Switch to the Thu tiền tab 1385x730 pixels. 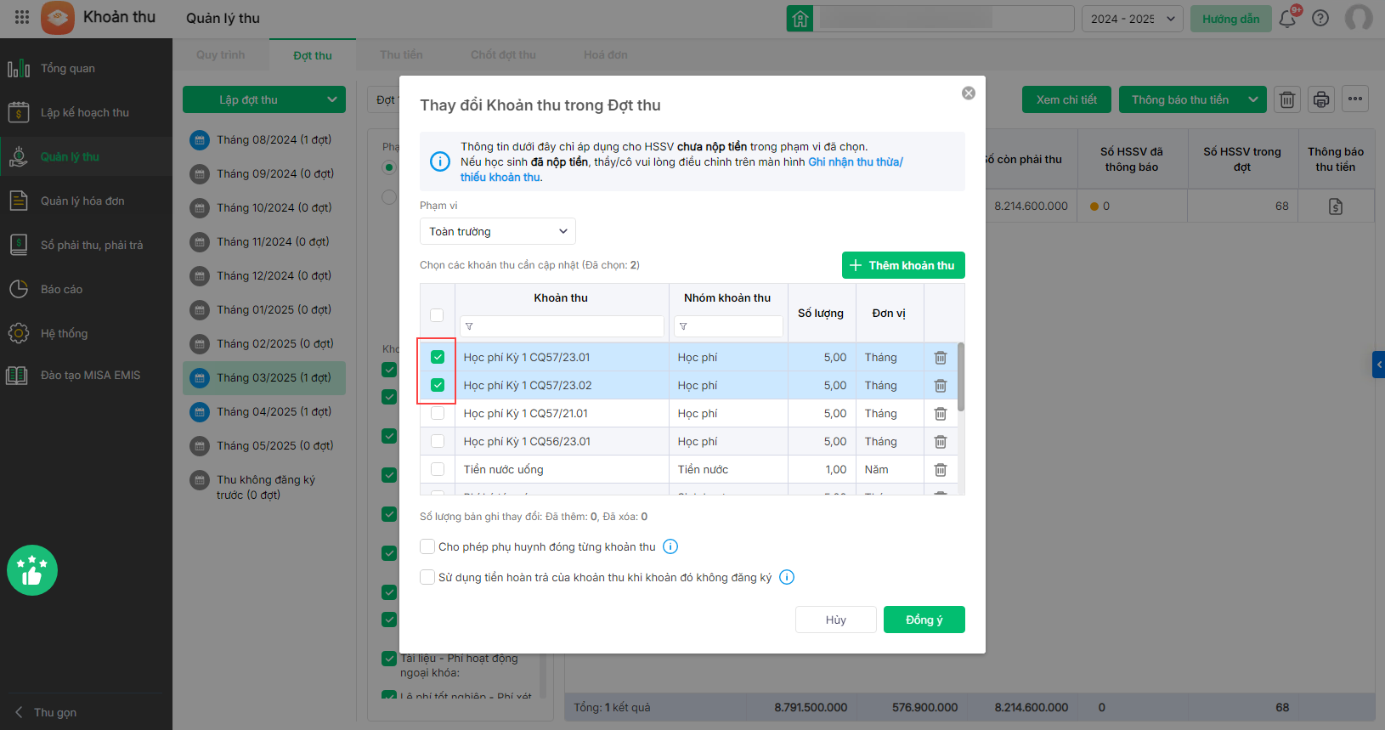pos(401,55)
